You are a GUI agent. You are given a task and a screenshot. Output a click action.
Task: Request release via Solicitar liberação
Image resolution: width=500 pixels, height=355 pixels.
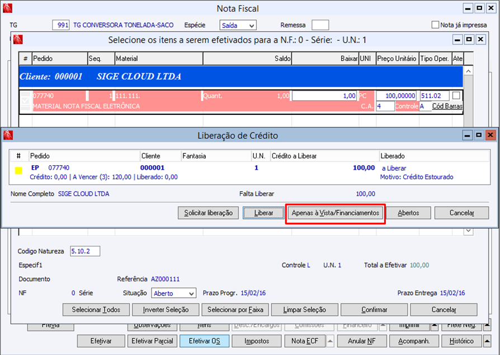click(208, 213)
